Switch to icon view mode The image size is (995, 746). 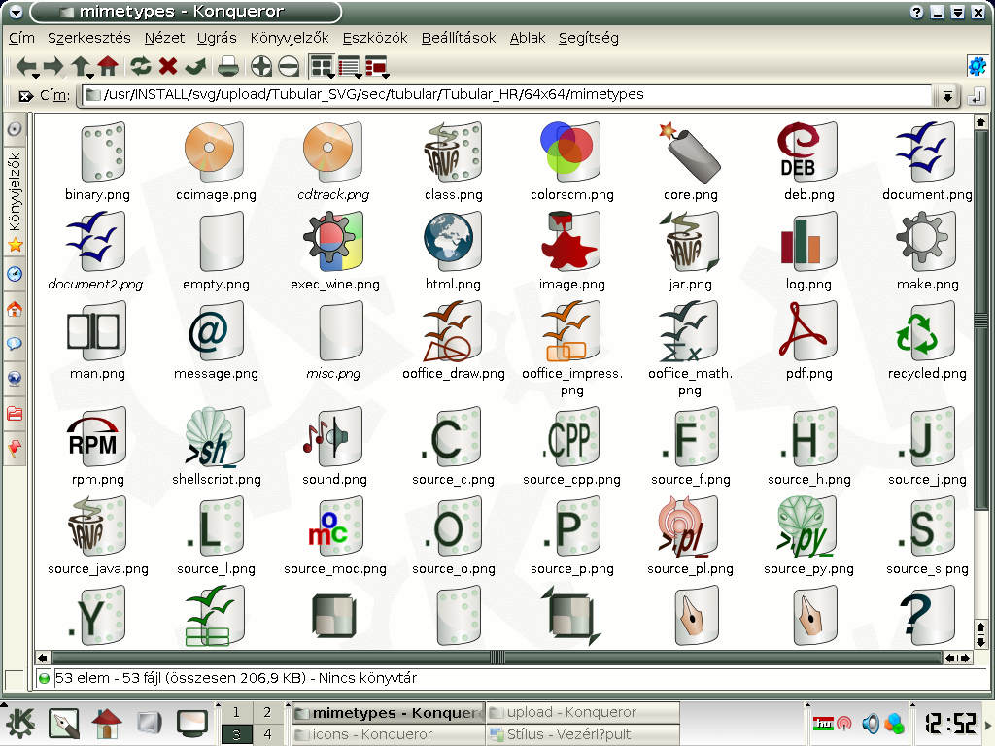coord(323,66)
